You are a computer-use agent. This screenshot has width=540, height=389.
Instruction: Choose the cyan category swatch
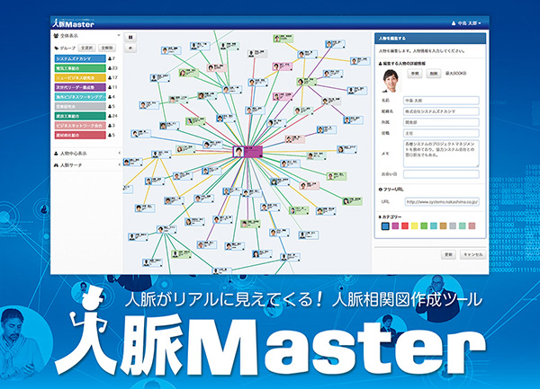coord(434,225)
